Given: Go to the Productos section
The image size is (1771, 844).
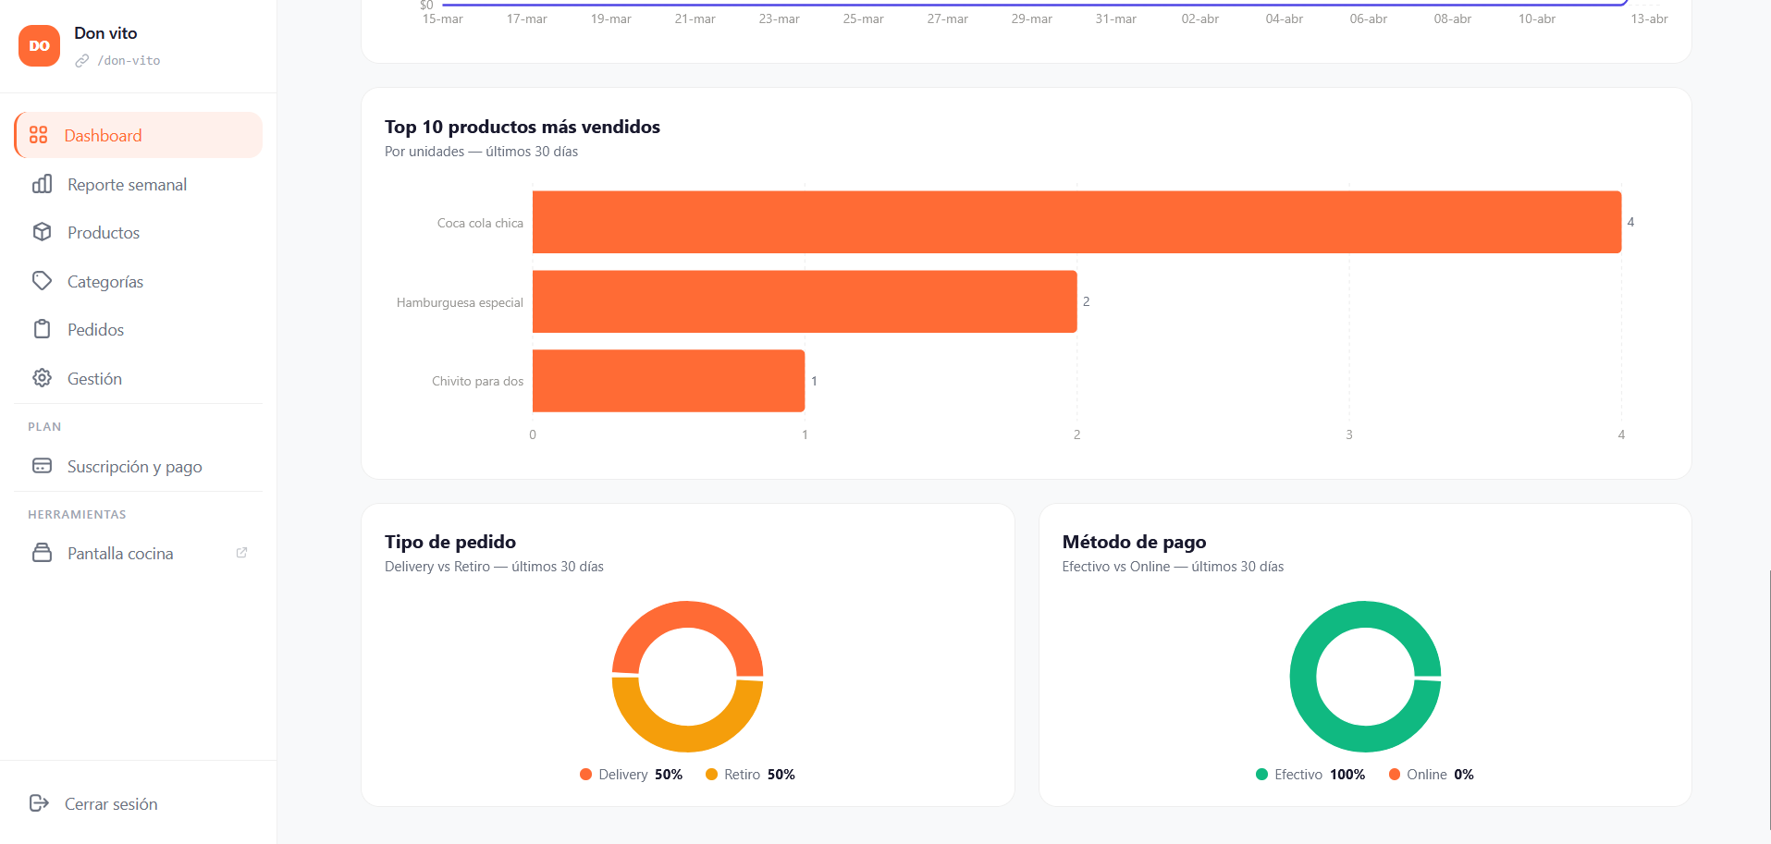Looking at the screenshot, I should tap(104, 233).
